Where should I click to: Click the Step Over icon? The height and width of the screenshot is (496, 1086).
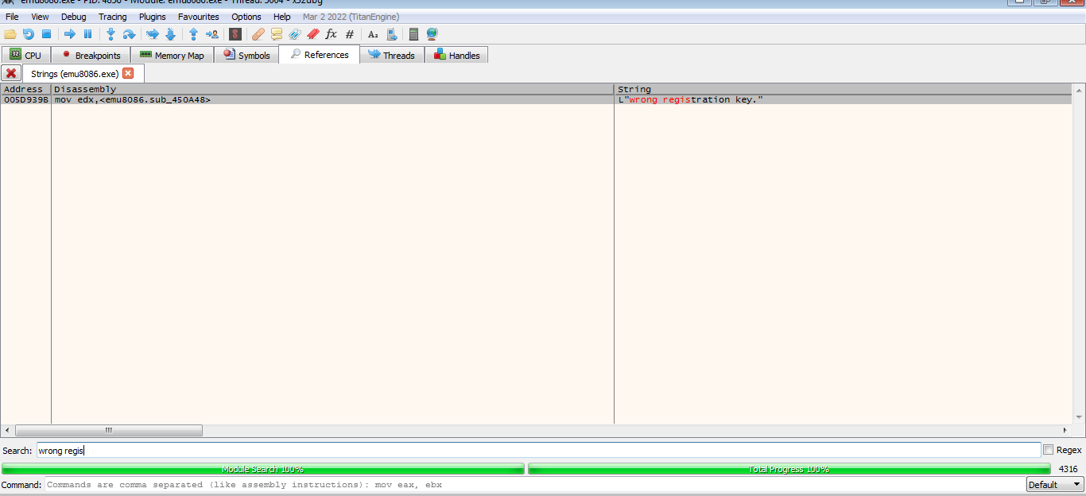pos(129,34)
